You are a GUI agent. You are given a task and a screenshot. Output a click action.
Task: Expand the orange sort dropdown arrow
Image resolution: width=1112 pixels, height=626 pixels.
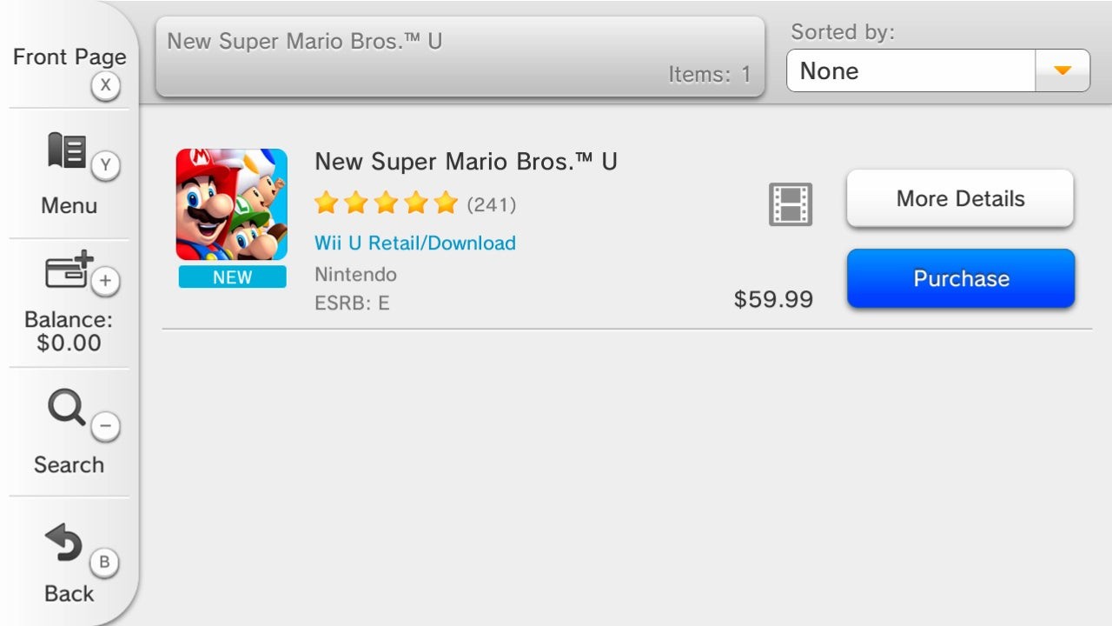point(1062,70)
